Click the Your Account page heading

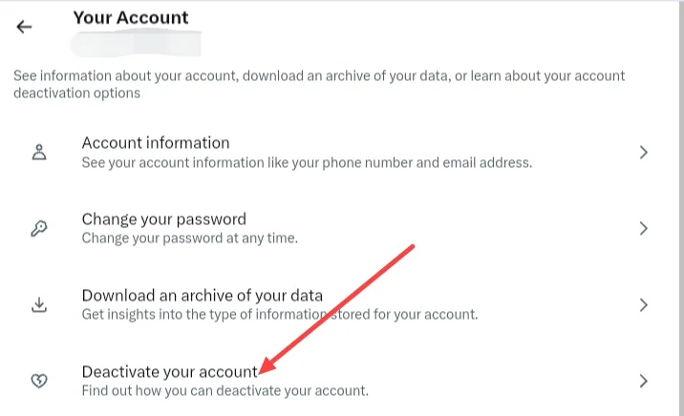tap(131, 17)
